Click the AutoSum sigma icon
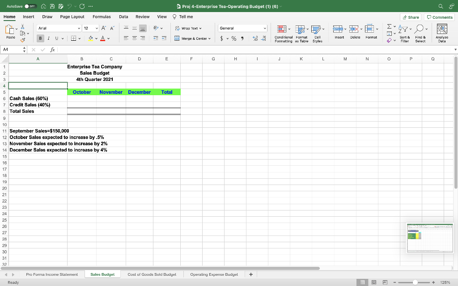Image resolution: width=458 pixels, height=286 pixels. (389, 26)
